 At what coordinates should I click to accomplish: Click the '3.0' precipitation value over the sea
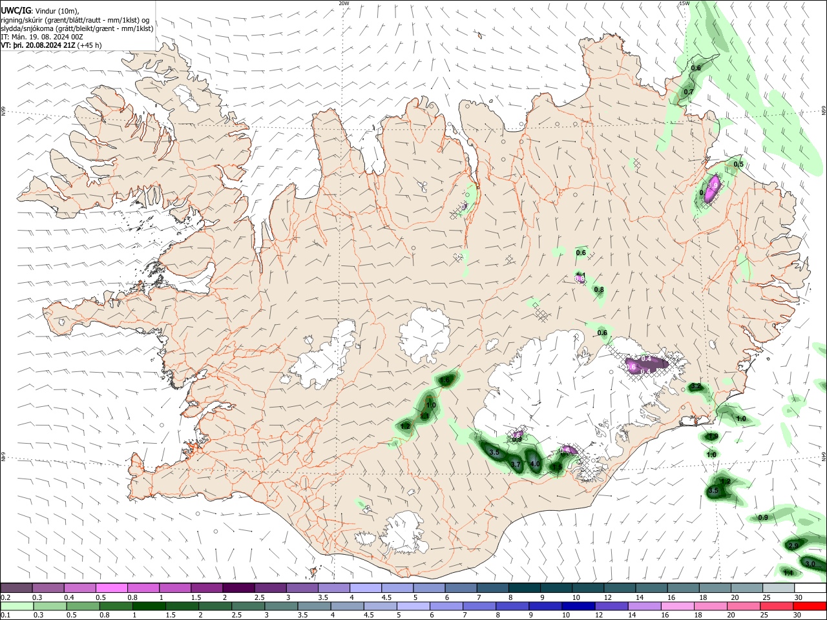(x=810, y=564)
